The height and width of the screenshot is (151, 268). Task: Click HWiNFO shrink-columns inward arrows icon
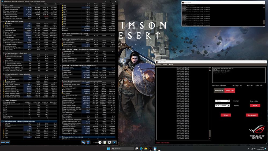click(8, 142)
